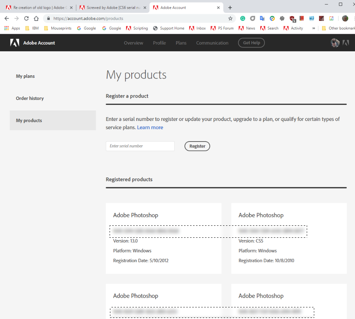Click the colorful picture extension icon

coord(331,18)
